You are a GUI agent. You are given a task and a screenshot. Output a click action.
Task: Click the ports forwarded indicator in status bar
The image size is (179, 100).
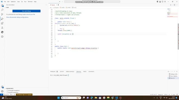click(11, 94)
